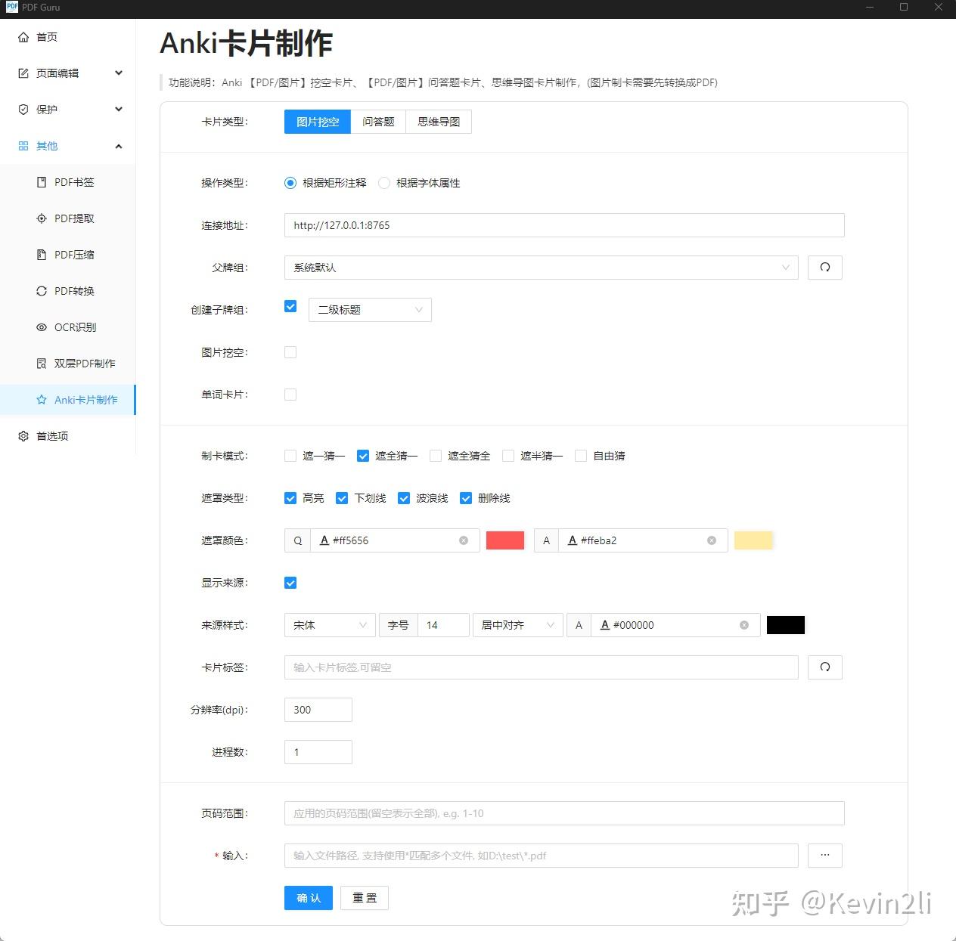Disable the 显示来源 checkbox
The image size is (956, 941).
click(290, 582)
